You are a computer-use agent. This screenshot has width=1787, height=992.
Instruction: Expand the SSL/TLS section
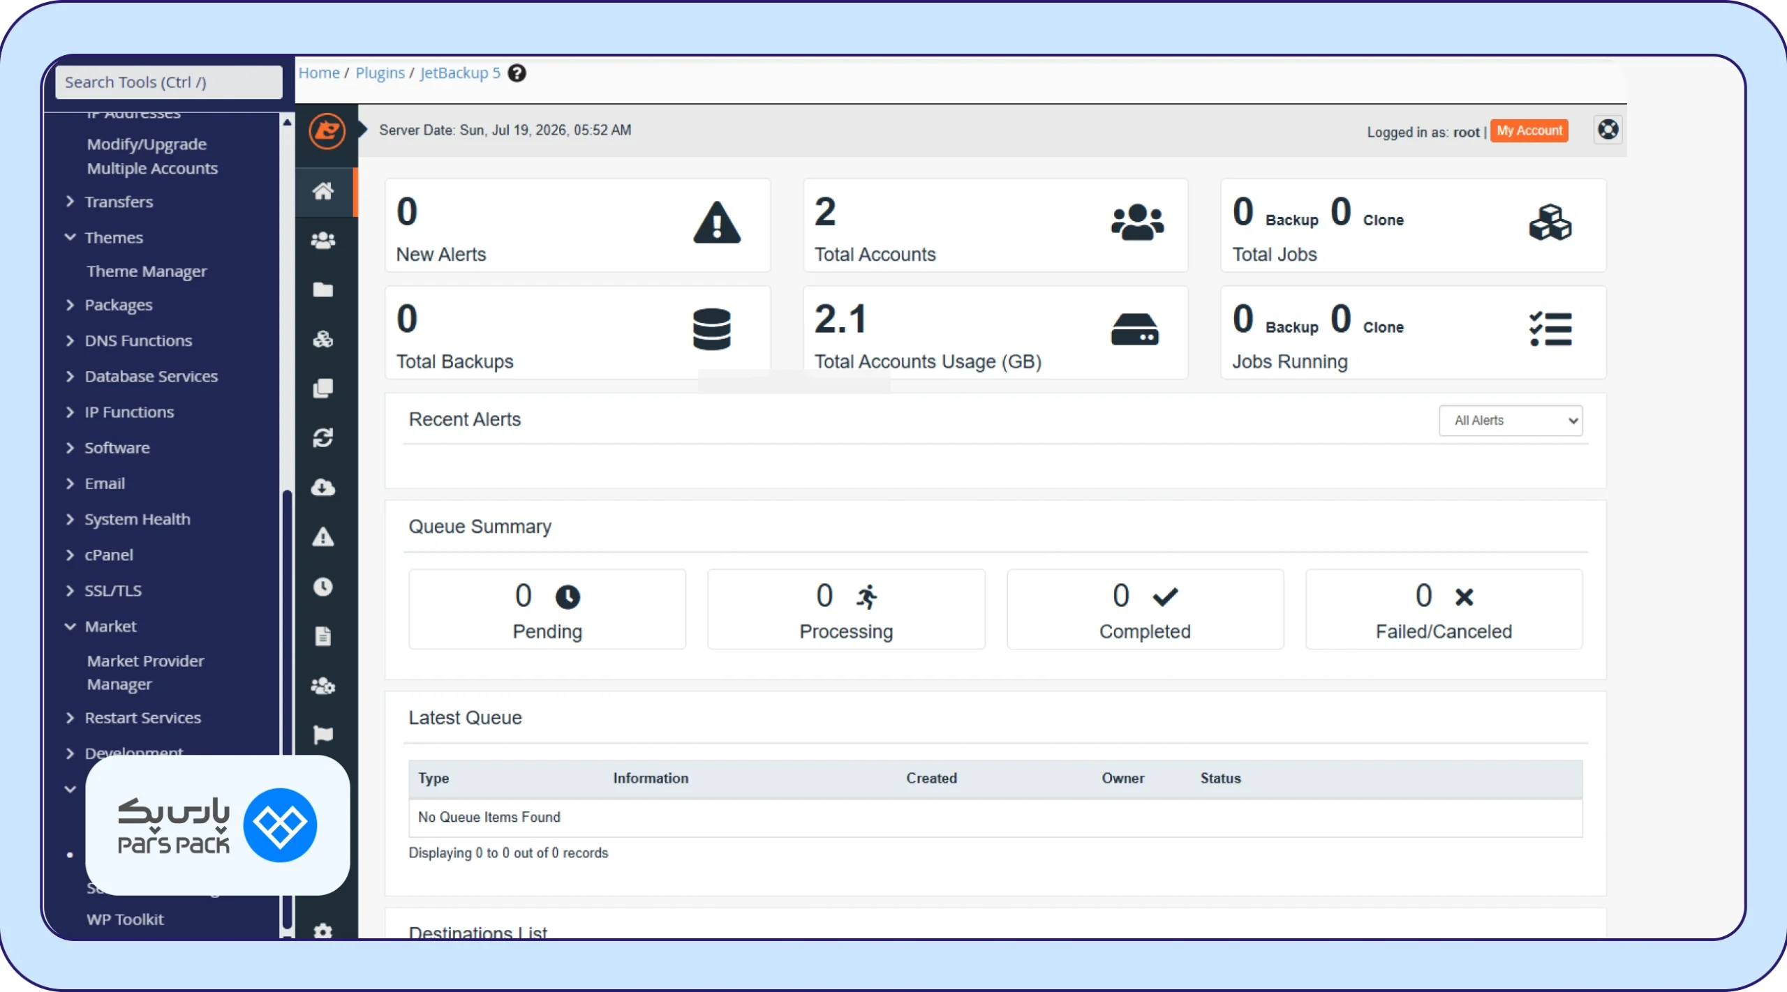70,590
